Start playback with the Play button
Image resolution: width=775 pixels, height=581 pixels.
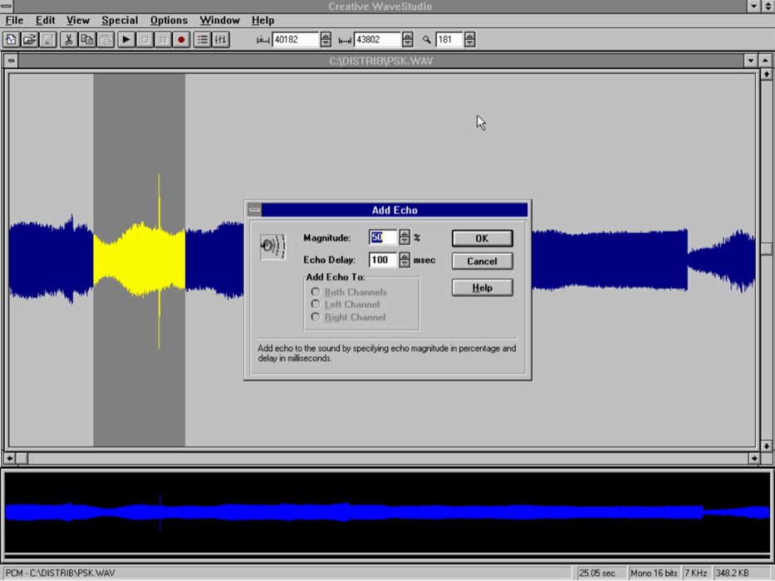[126, 40]
